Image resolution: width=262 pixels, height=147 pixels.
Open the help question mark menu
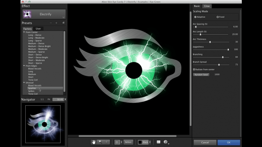point(166,142)
